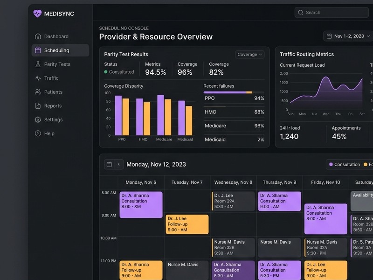Screen dimensions: 373x280
Task: Click the Settings gear icon
Action: [x=38, y=119]
